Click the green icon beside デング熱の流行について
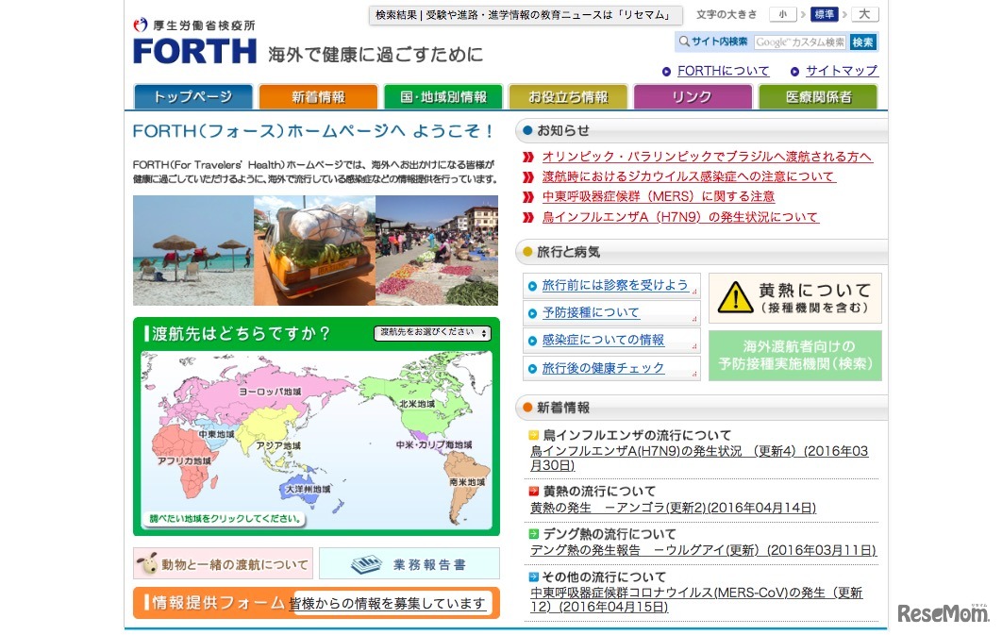Image resolution: width=1002 pixels, height=635 pixels. pyautogui.click(x=532, y=533)
